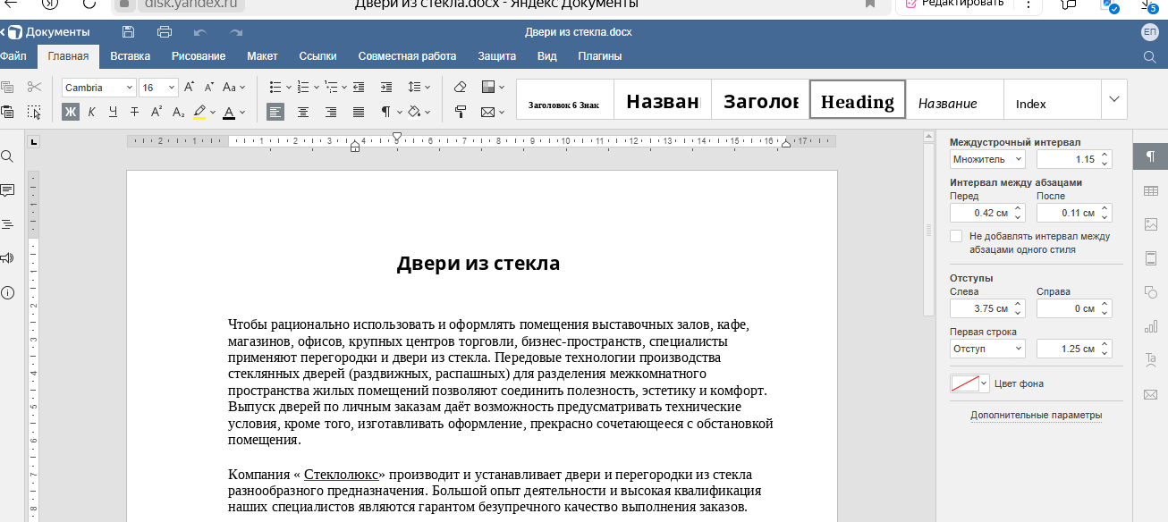Open the paragraph line spacing dropdown in toolbar
Viewport: 1168px width, 522px height.
[419, 87]
